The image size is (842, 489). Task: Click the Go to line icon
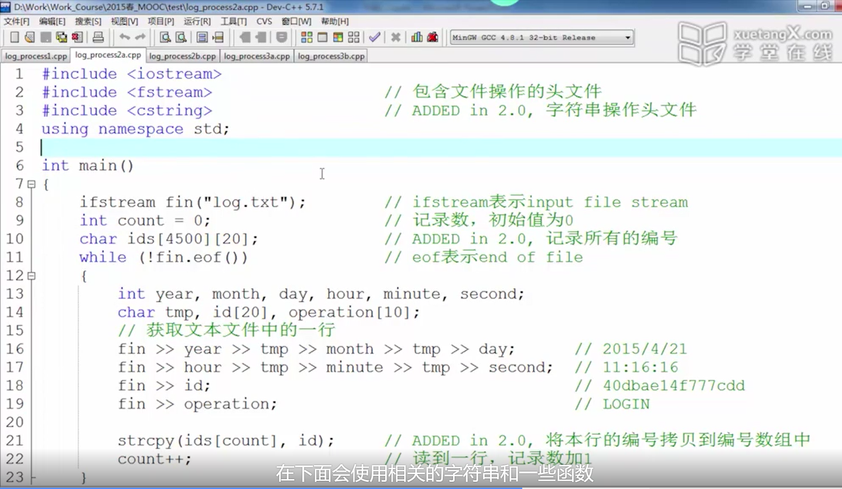coord(218,38)
